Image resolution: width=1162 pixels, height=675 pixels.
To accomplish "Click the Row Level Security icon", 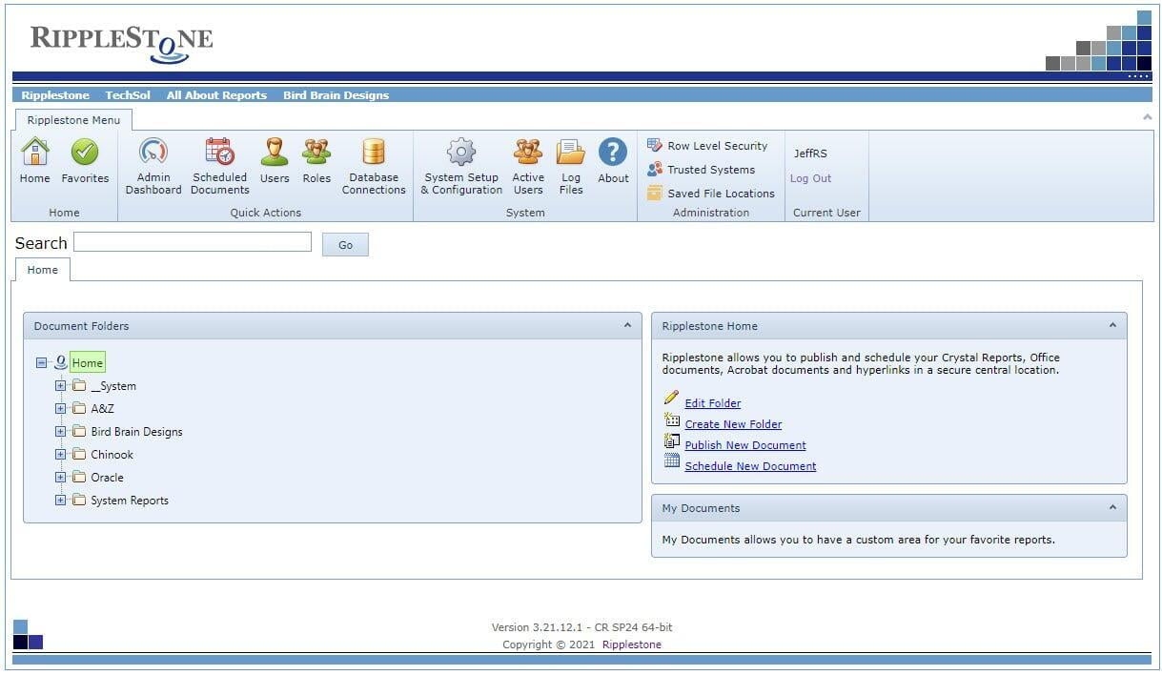I will (x=655, y=145).
